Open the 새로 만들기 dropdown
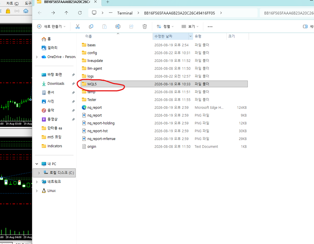The image size is (314, 244). 52,26
